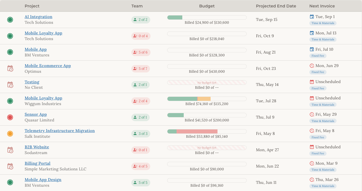The image size is (362, 191).
Task: Click the Tue, Sep 15 projected end date
Action: point(267,20)
